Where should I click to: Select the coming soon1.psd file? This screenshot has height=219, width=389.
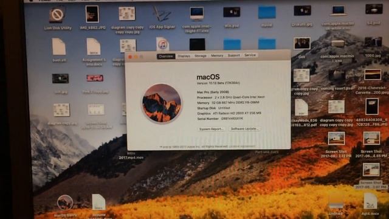[x=337, y=75]
